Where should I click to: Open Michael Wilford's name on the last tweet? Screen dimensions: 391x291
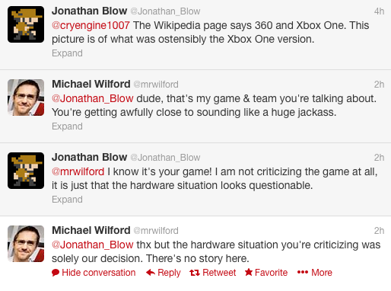pos(91,230)
